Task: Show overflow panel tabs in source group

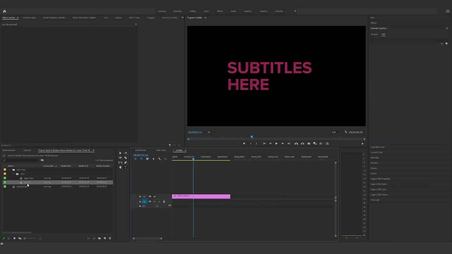Action: (183, 18)
